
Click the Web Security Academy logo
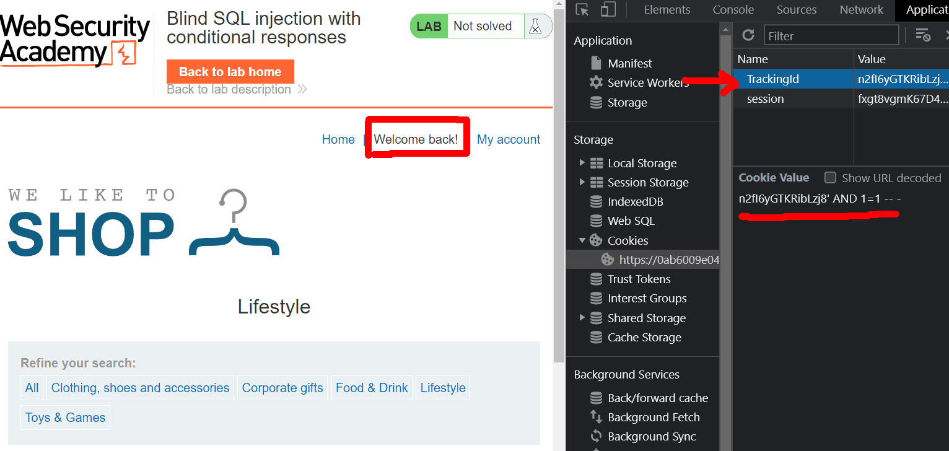pos(74,40)
